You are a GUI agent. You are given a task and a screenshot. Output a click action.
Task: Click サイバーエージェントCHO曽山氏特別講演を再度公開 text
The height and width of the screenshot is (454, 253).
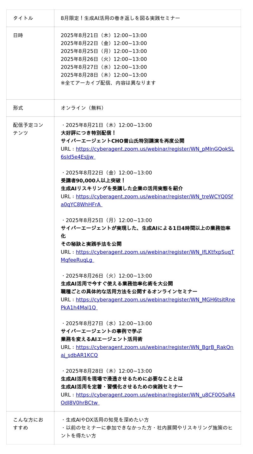click(x=122, y=141)
